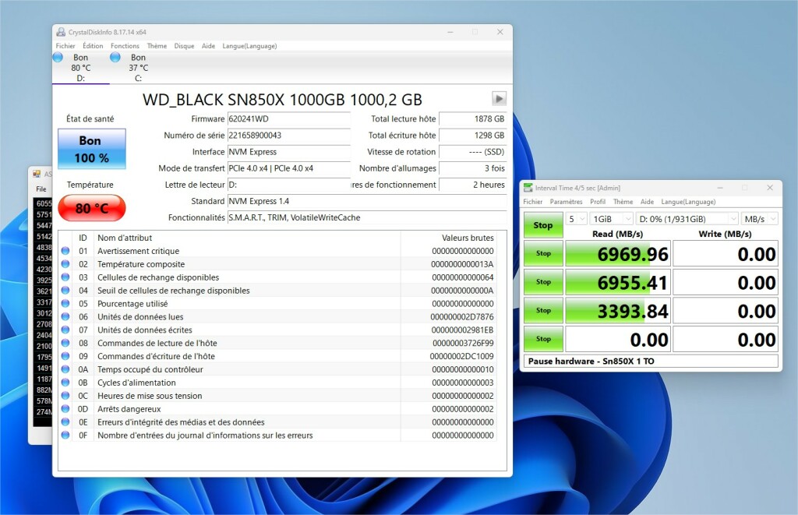Click the play arrow beside the WD_BLACK drive name

(x=498, y=98)
